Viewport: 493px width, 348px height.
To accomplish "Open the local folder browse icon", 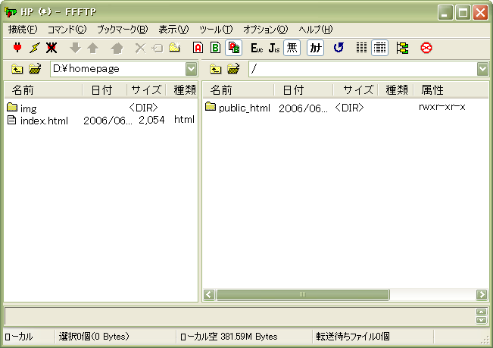I will coord(36,69).
